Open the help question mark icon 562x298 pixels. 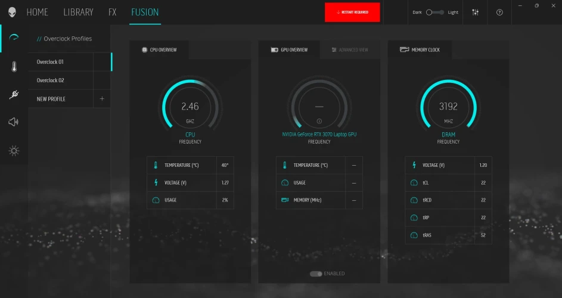[x=499, y=13]
